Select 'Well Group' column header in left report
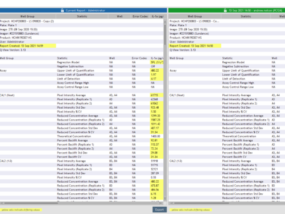This screenshot has height=214, width=285. click(x=27, y=16)
